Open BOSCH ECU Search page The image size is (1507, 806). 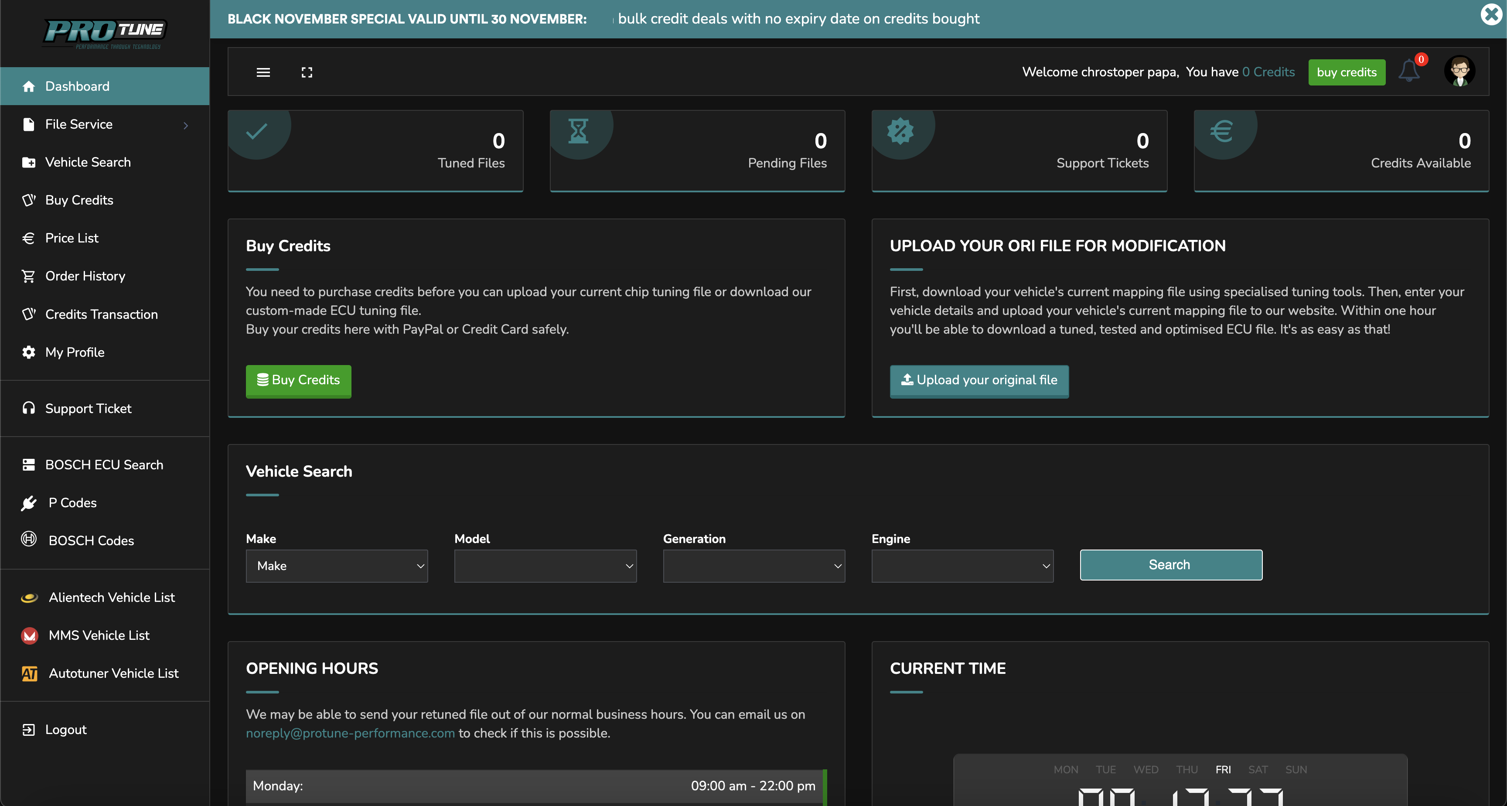coord(105,465)
